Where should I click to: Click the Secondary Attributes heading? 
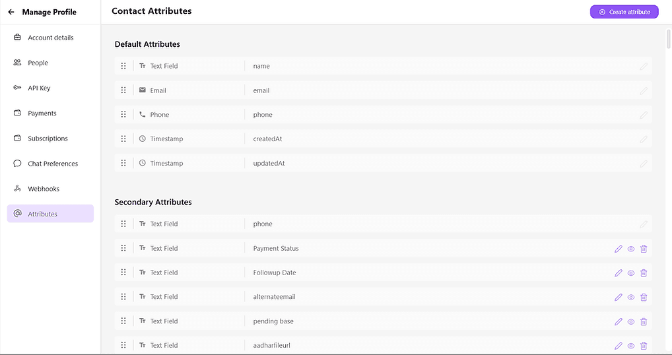point(153,202)
